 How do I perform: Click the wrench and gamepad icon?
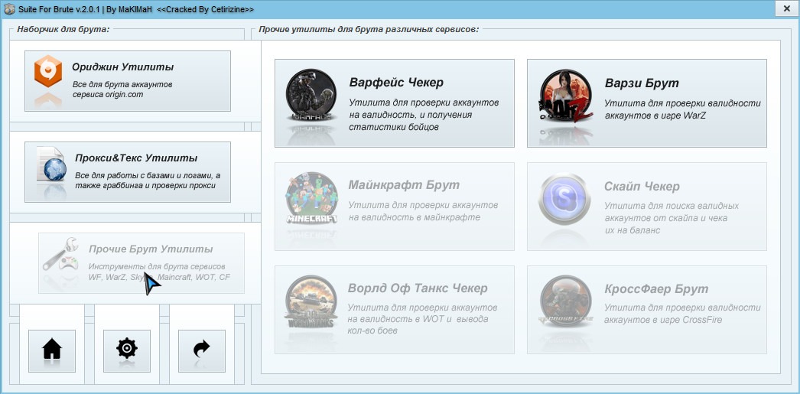(x=60, y=253)
